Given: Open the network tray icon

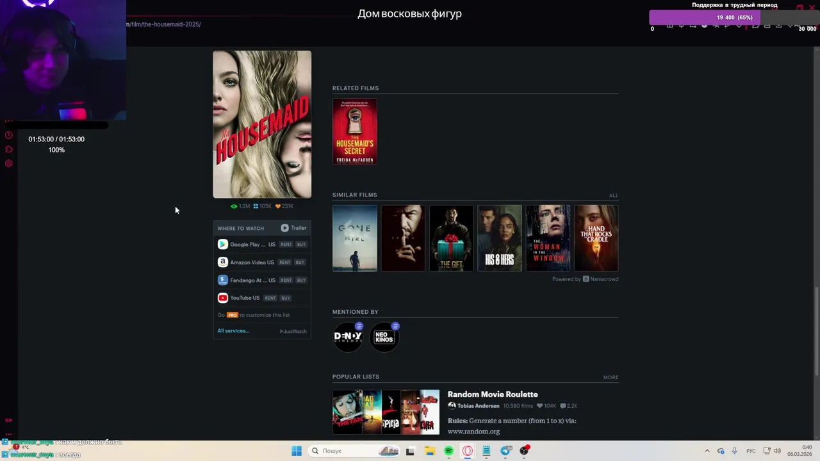Looking at the screenshot, I should pos(767,451).
